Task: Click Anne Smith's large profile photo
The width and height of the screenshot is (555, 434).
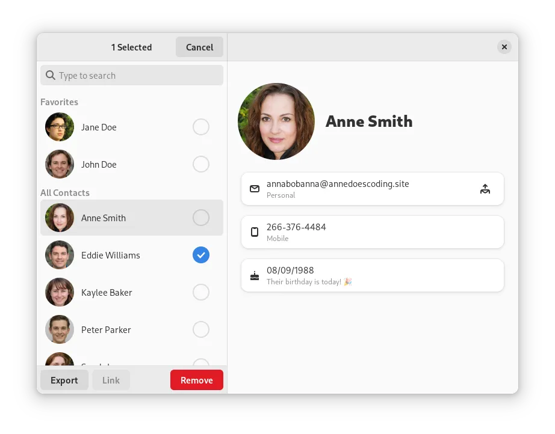Action: pos(276,121)
